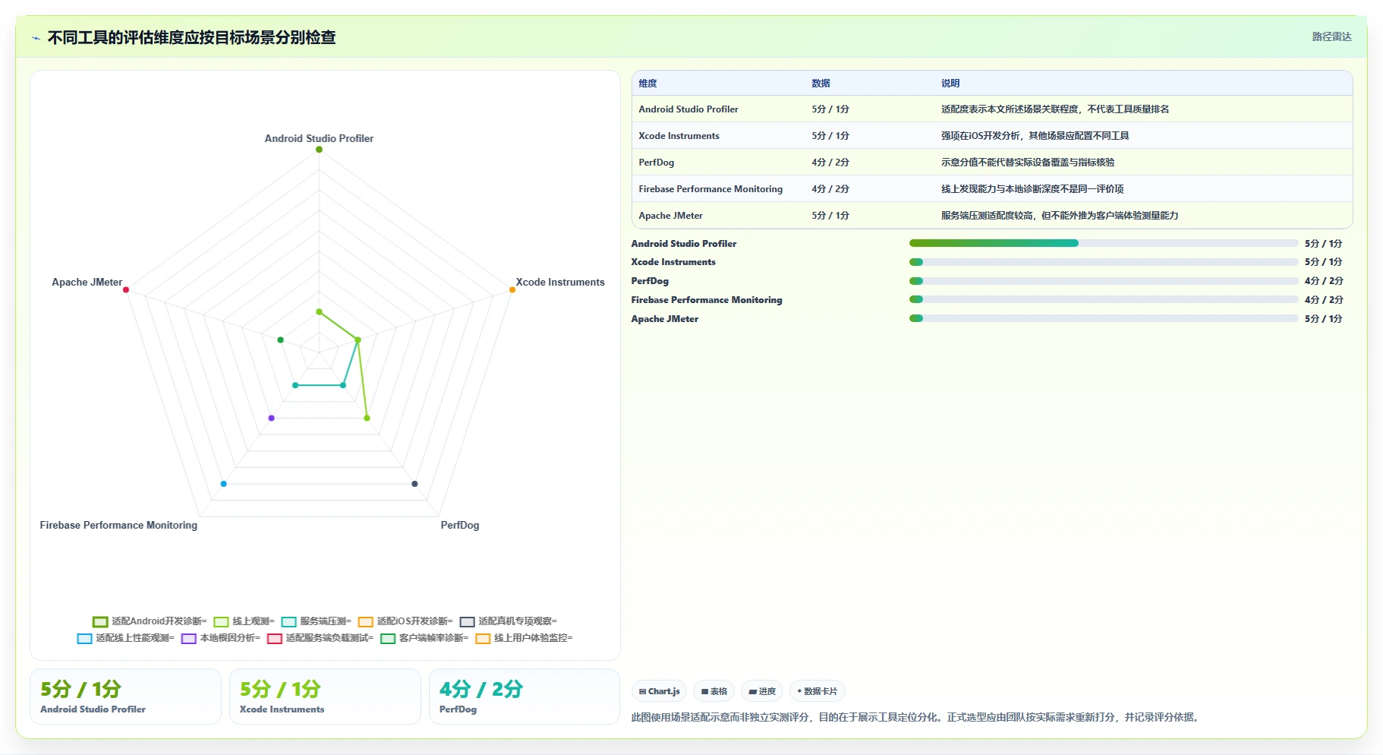Image resolution: width=1383 pixels, height=755 pixels.
Task: Toggle the 服务端压测 legend series
Action: tap(316, 621)
